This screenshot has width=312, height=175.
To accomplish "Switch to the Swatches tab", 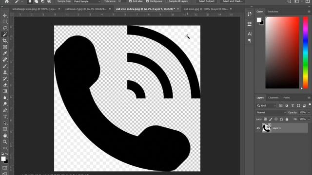I will (273, 12).
